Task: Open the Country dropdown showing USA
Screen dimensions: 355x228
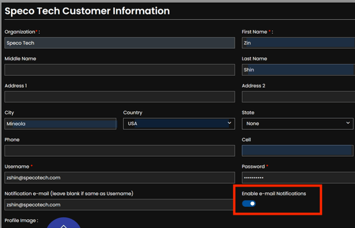Action: click(179, 124)
